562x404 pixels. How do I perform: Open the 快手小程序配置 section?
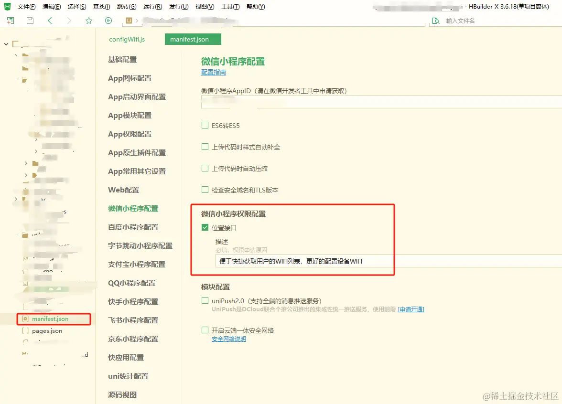coord(133,302)
